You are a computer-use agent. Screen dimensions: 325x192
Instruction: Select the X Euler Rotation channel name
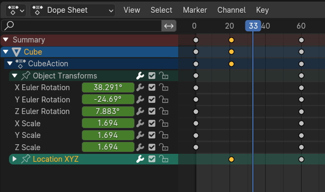[x=42, y=88]
